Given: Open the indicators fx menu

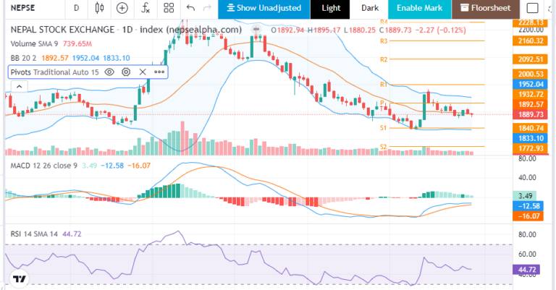Looking at the screenshot, I should tap(146, 8).
